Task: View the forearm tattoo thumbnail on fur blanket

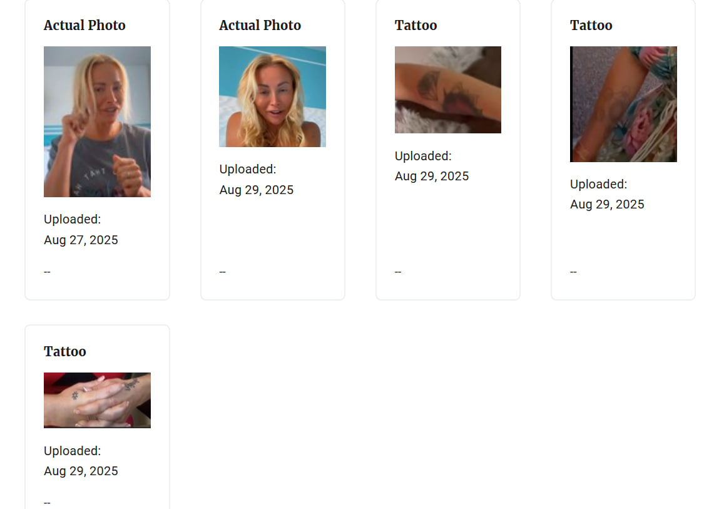Action: coord(447,90)
